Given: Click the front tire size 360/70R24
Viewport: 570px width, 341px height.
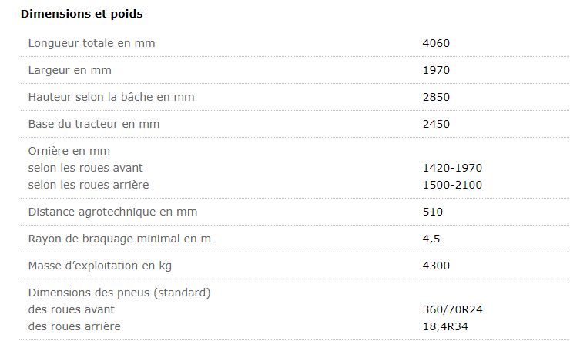Looking at the screenshot, I should click(x=453, y=309).
